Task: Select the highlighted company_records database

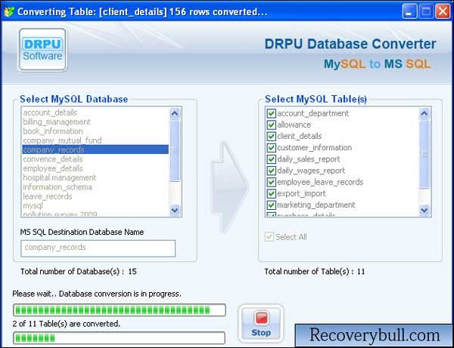Action: (95, 149)
